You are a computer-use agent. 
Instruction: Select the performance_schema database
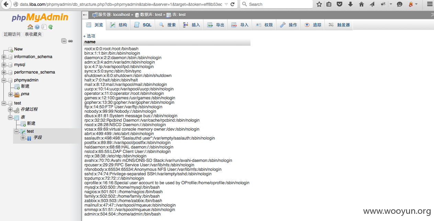(x=34, y=72)
